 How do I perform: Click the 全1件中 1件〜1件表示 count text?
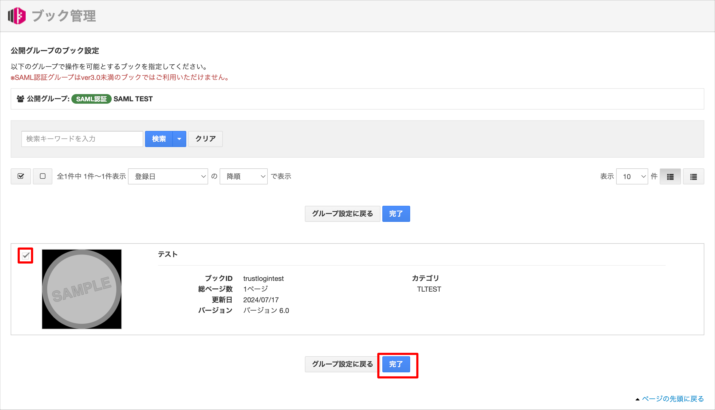[91, 176]
